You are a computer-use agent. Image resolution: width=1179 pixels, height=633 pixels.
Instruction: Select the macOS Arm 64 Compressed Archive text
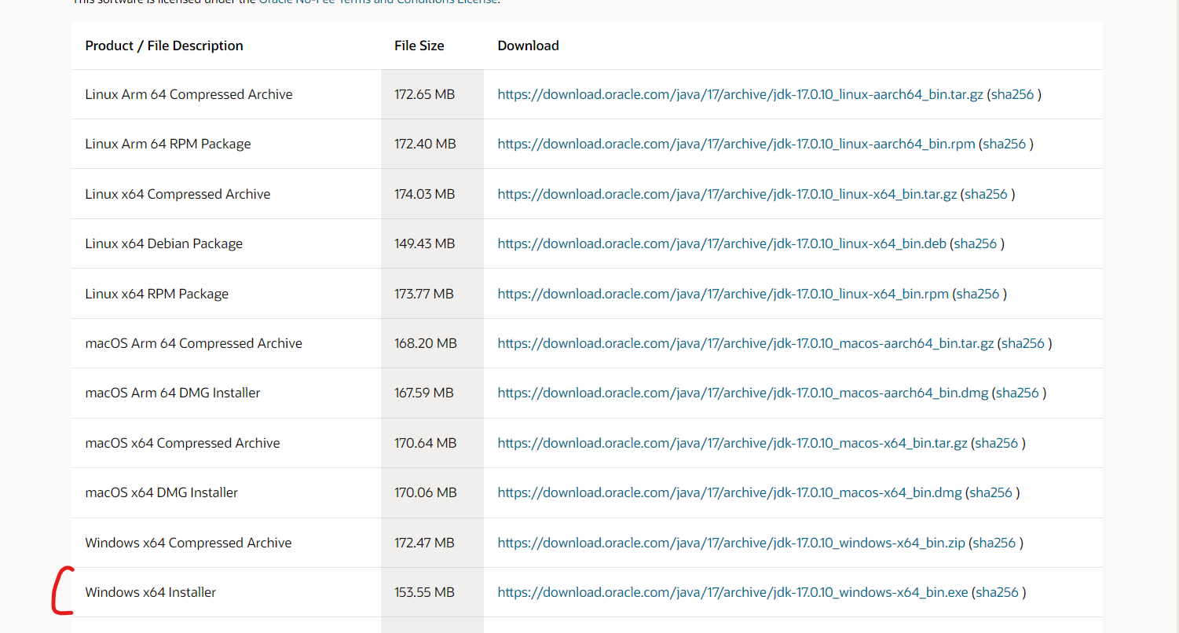[x=194, y=343]
